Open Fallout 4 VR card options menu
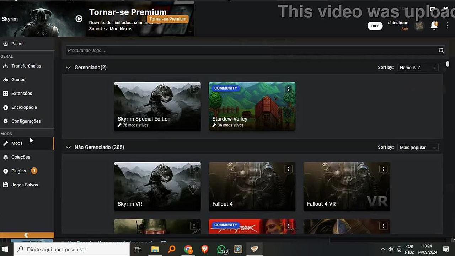Viewport: 455px width, 256px height. tap(383, 169)
